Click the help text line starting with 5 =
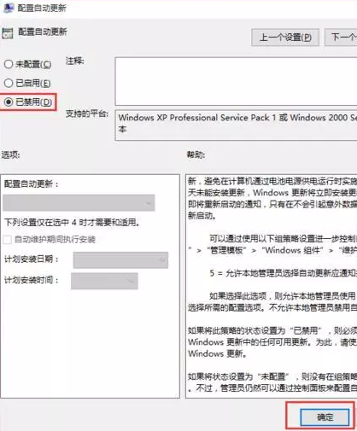 point(284,273)
